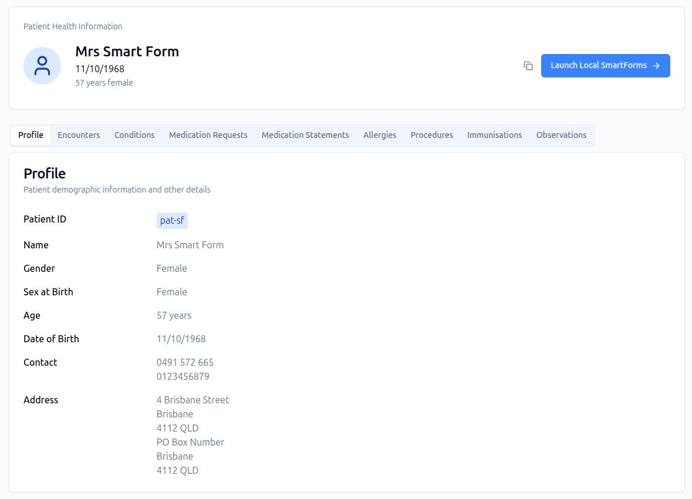Click the PO Box Number address line
692x499 pixels.
[190, 442]
